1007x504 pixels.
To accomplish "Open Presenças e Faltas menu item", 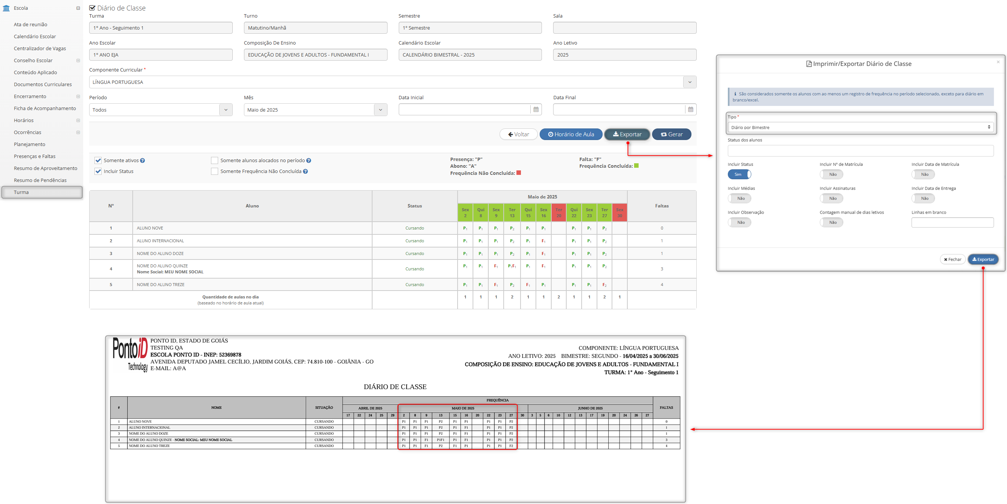I will [x=34, y=156].
